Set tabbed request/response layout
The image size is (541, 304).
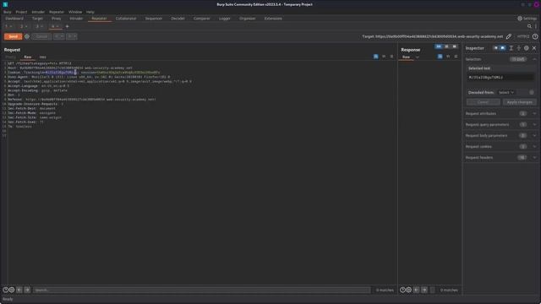click(x=455, y=46)
